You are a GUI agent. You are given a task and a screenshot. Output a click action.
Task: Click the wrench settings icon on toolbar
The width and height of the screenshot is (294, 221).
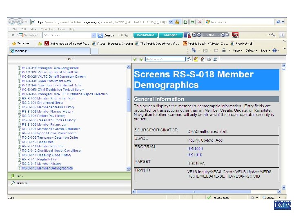click(x=273, y=35)
